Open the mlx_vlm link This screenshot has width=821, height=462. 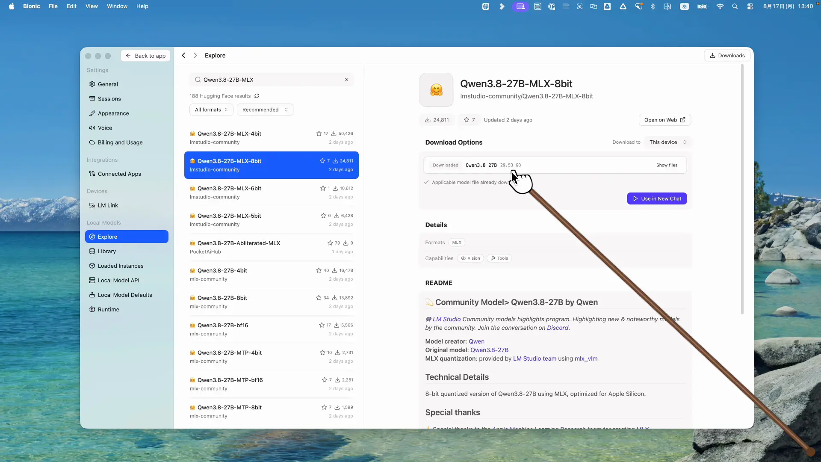pyautogui.click(x=586, y=358)
